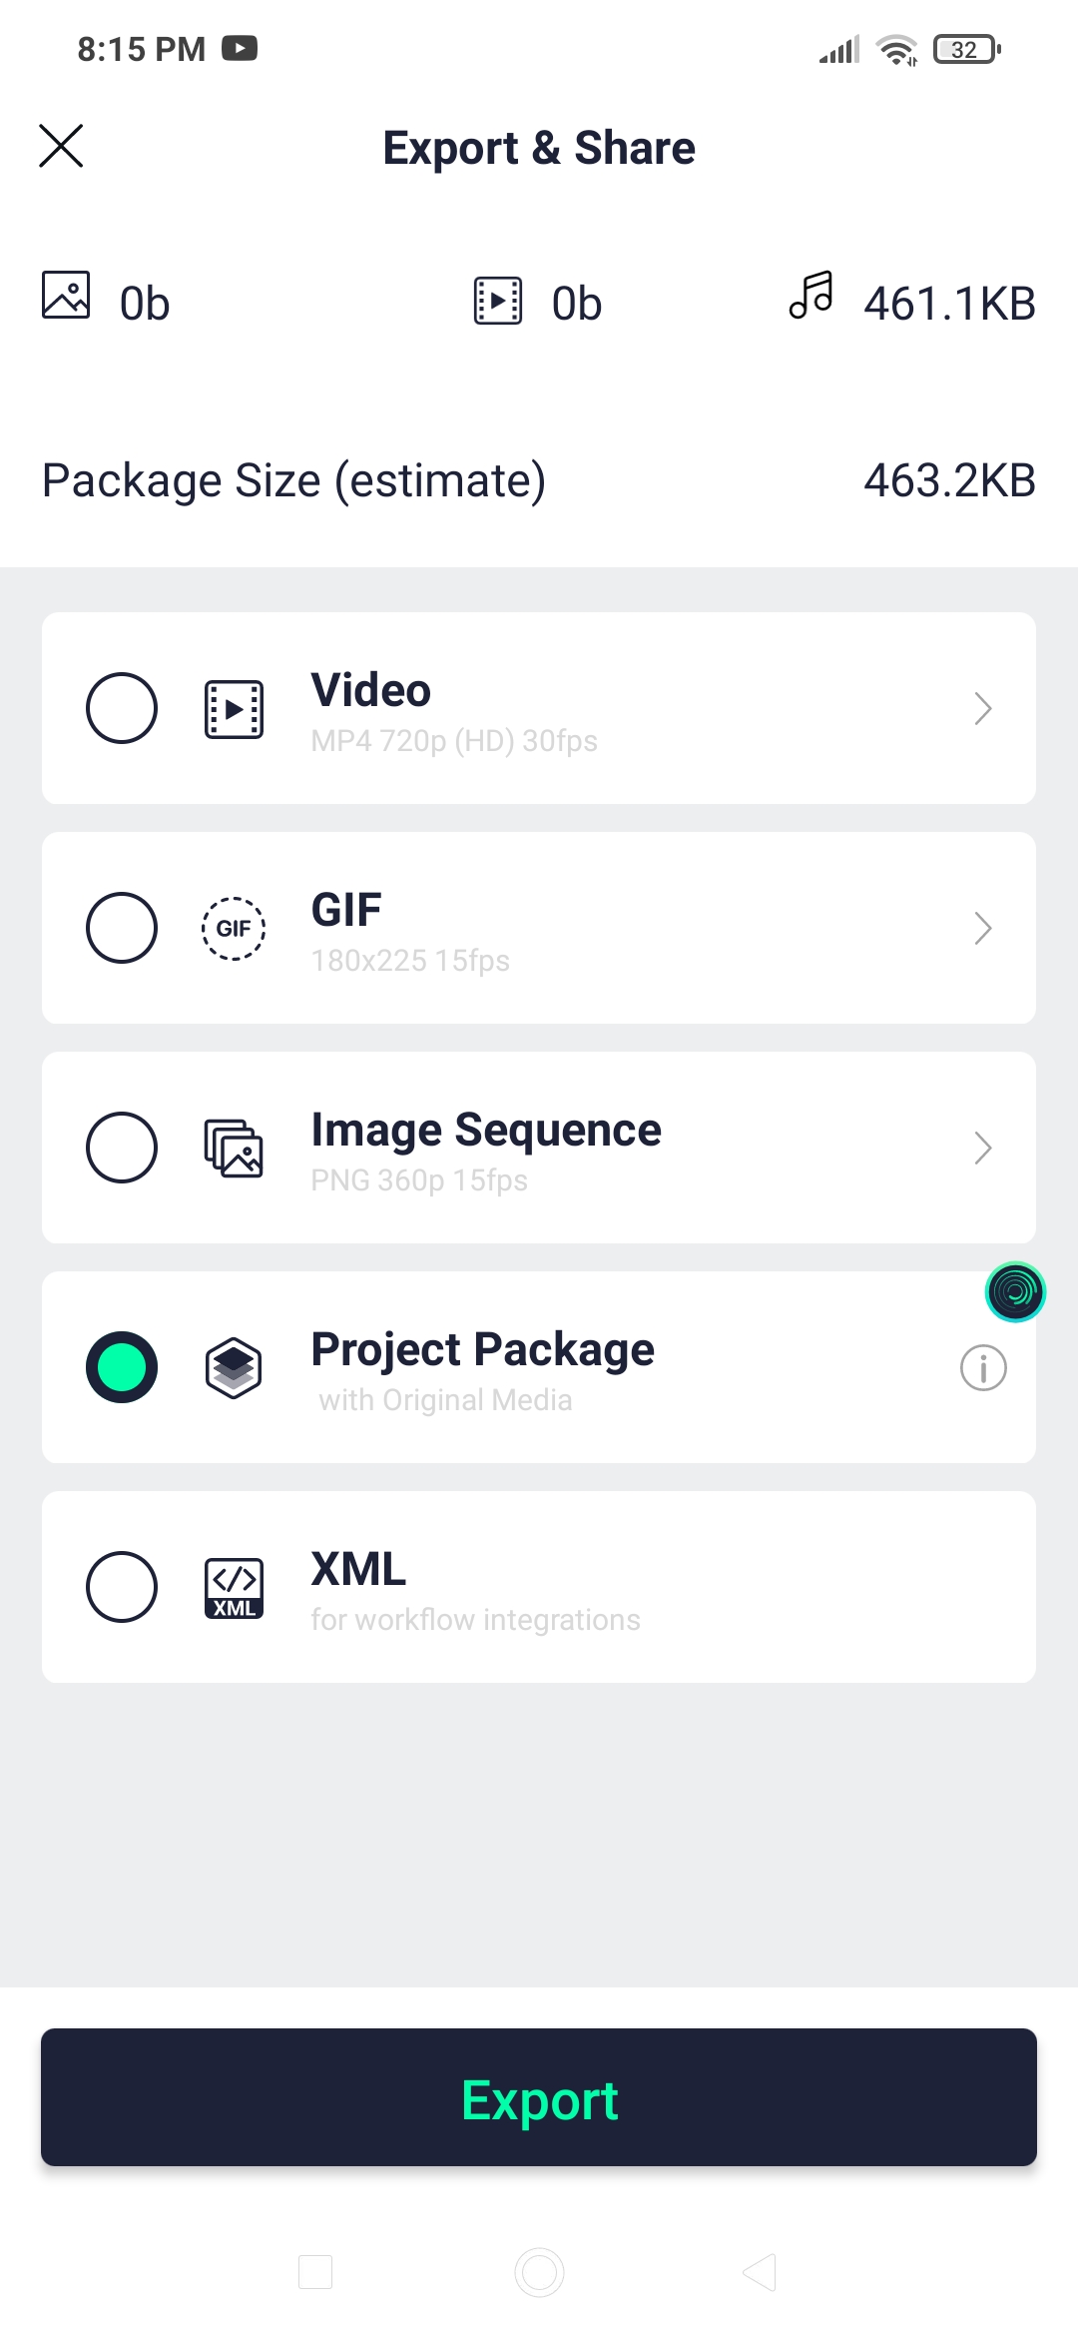
Task: Close the Export & Share screen
Action: coord(61,146)
